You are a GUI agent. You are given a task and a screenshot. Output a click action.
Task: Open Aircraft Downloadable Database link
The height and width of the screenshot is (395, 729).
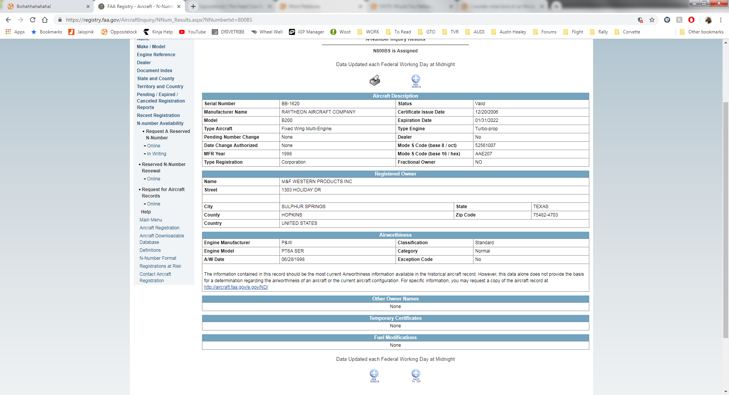click(x=162, y=239)
